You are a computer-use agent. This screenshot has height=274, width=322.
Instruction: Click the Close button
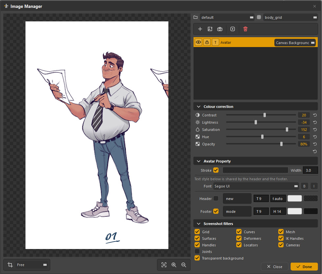pyautogui.click(x=275, y=267)
